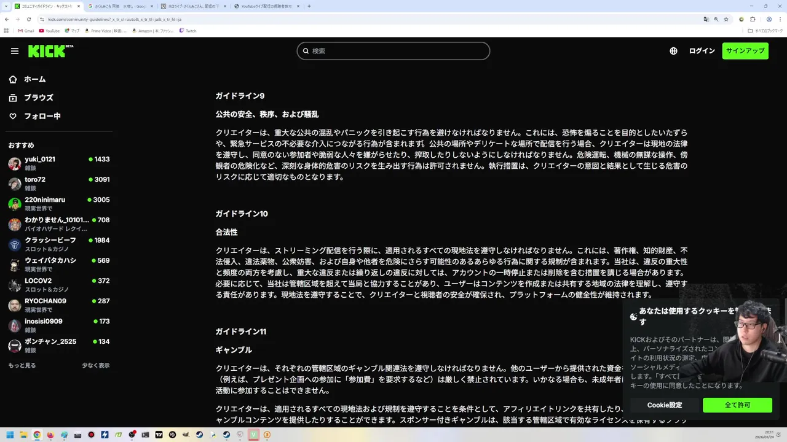Viewport: 787px width, 442px height.
Task: Open the language globe selector
Action: (x=673, y=51)
